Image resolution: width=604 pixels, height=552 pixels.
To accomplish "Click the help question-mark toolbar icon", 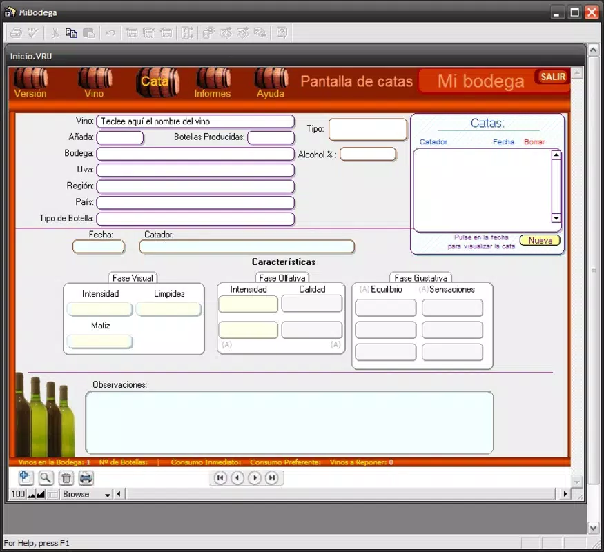I will click(282, 33).
